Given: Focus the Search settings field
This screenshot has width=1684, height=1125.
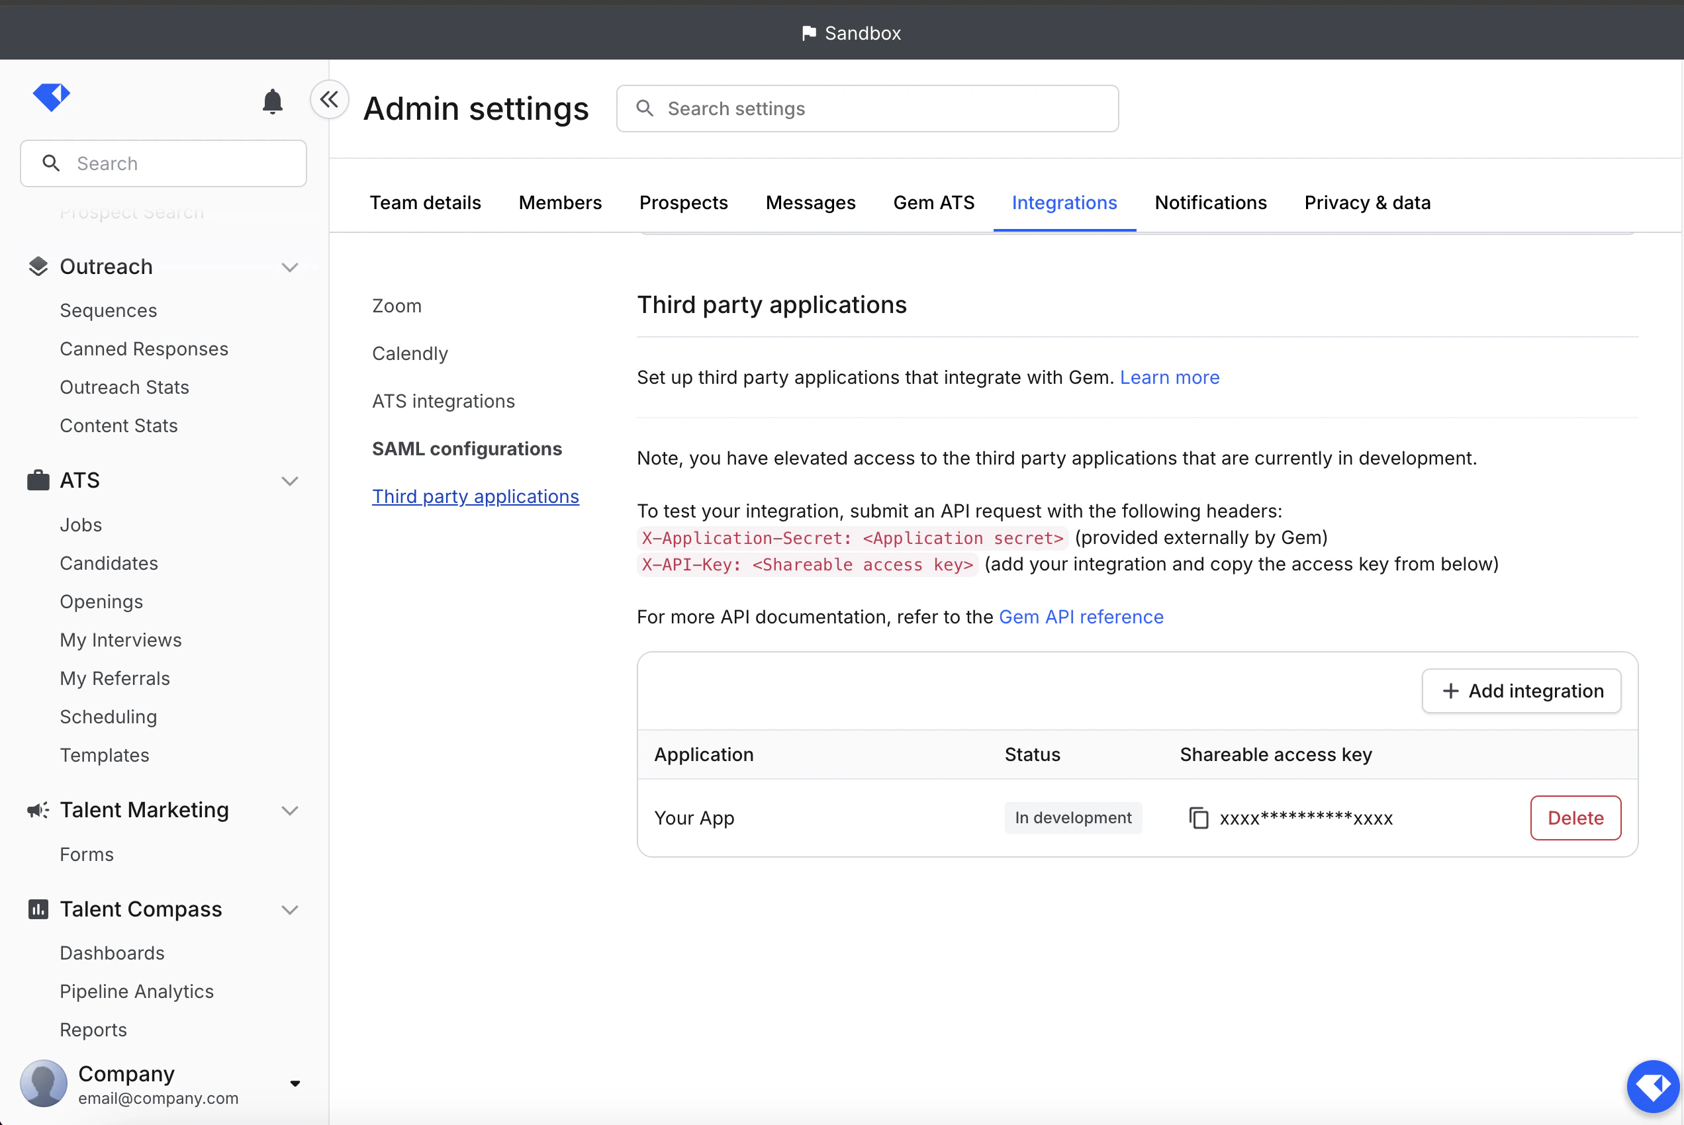Looking at the screenshot, I should (868, 109).
